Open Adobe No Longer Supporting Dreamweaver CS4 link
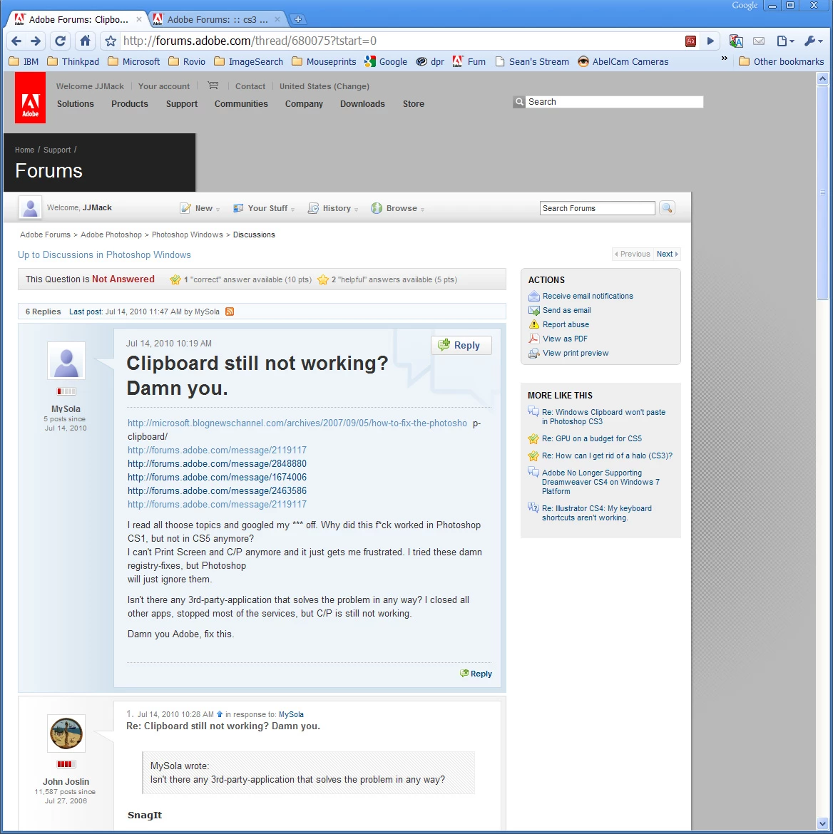Image resolution: width=833 pixels, height=834 pixels. (601, 482)
